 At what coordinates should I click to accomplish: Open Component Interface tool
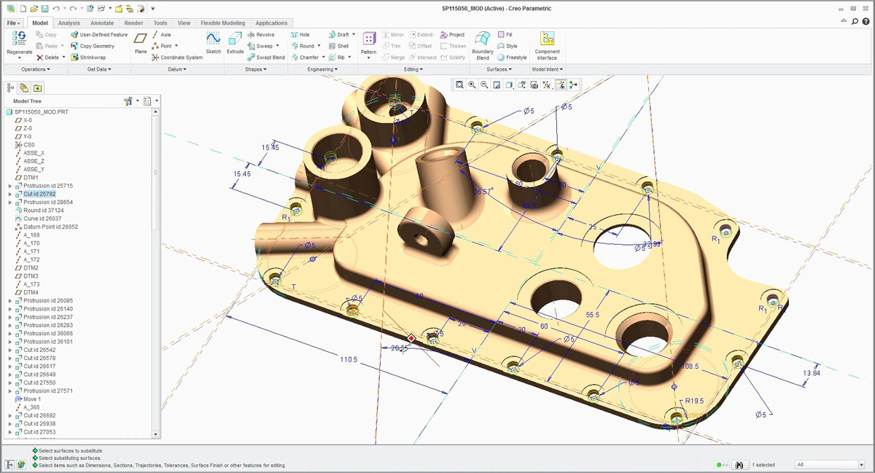[x=547, y=45]
